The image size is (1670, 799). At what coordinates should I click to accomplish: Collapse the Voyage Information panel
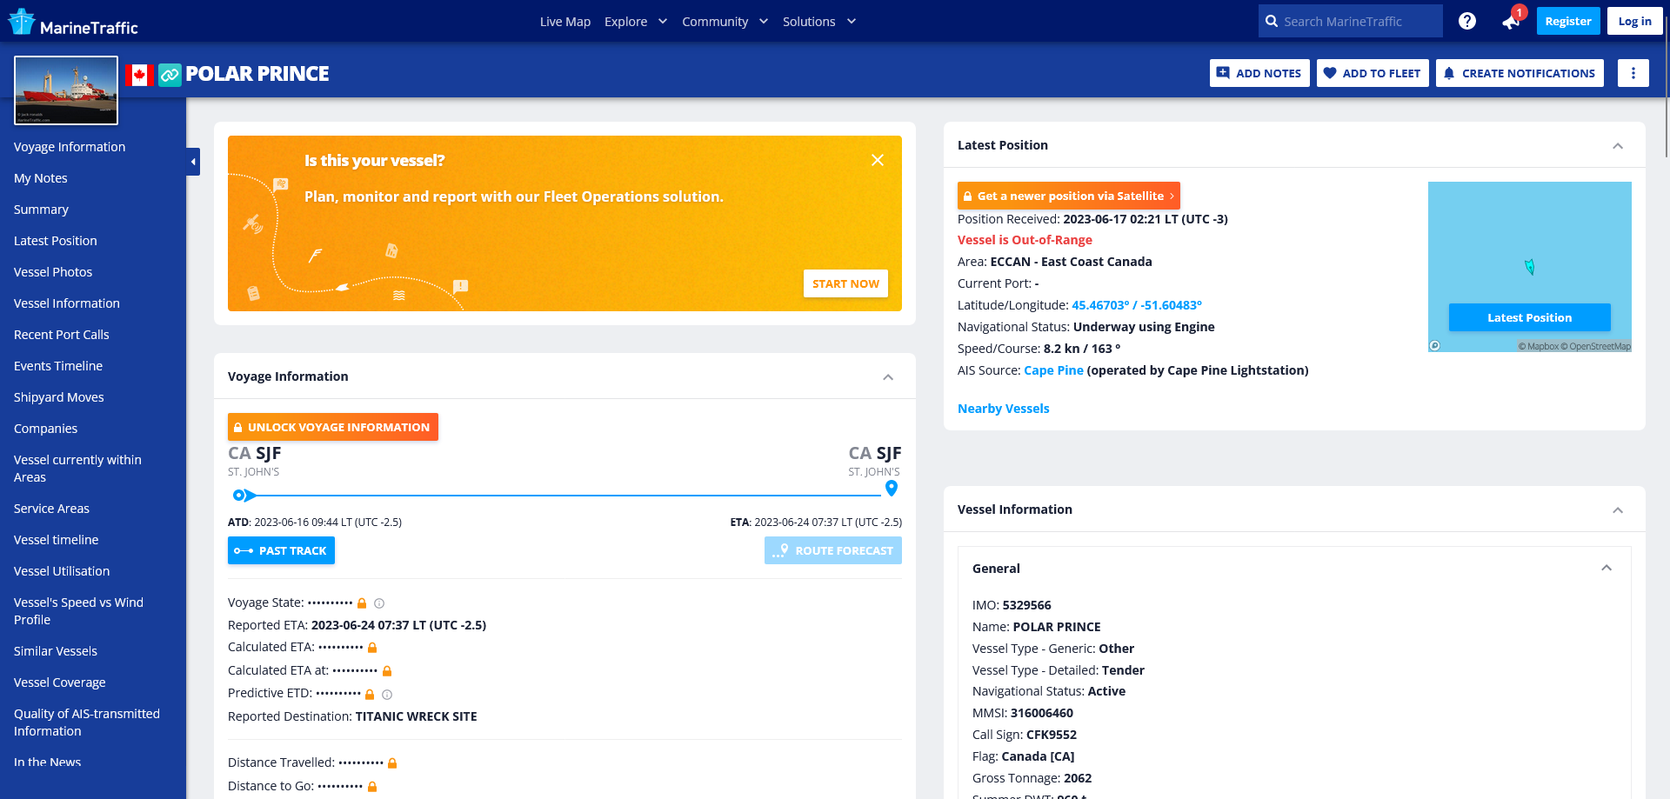[888, 377]
